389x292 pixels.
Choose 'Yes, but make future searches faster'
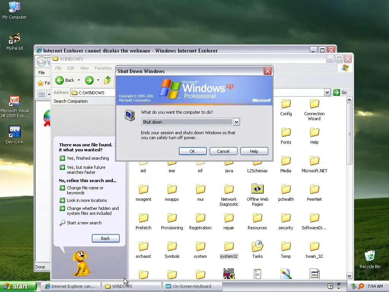point(82,170)
